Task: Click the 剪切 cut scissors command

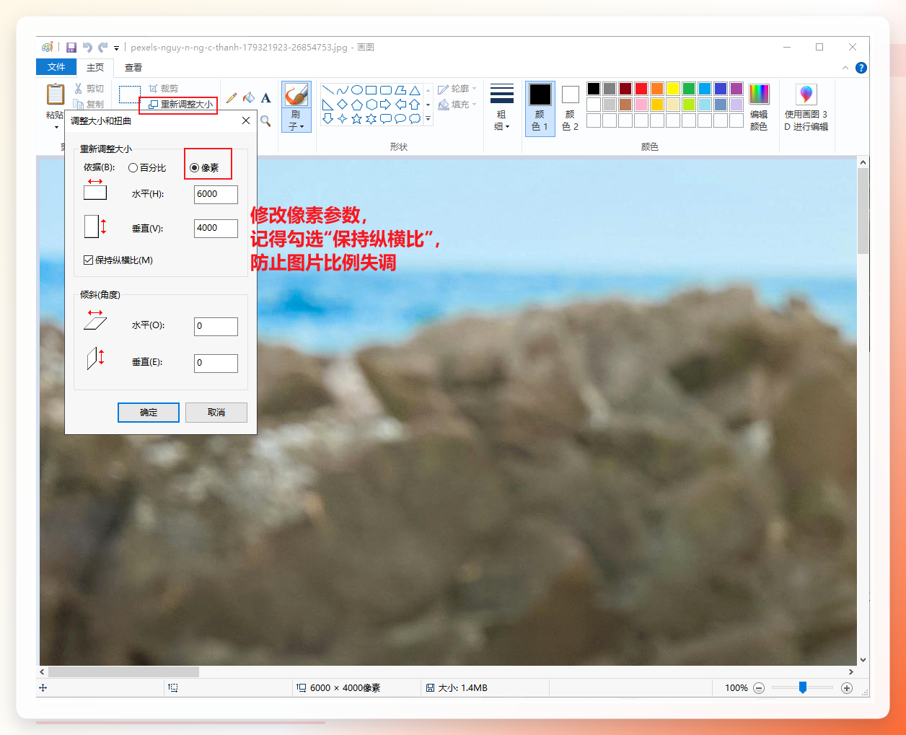Action: pos(89,88)
